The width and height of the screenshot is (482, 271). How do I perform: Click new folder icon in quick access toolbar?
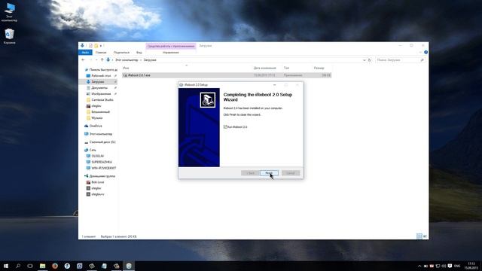(96, 46)
